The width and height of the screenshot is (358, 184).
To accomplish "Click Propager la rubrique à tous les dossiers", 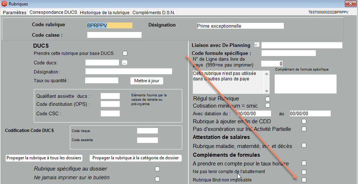I will (44, 158).
